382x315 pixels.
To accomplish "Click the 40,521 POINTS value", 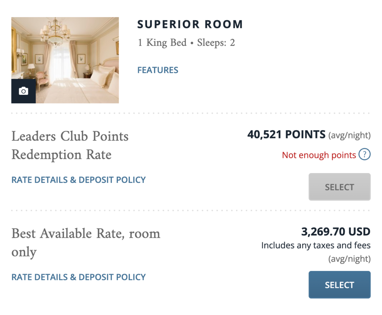I will [x=286, y=135].
